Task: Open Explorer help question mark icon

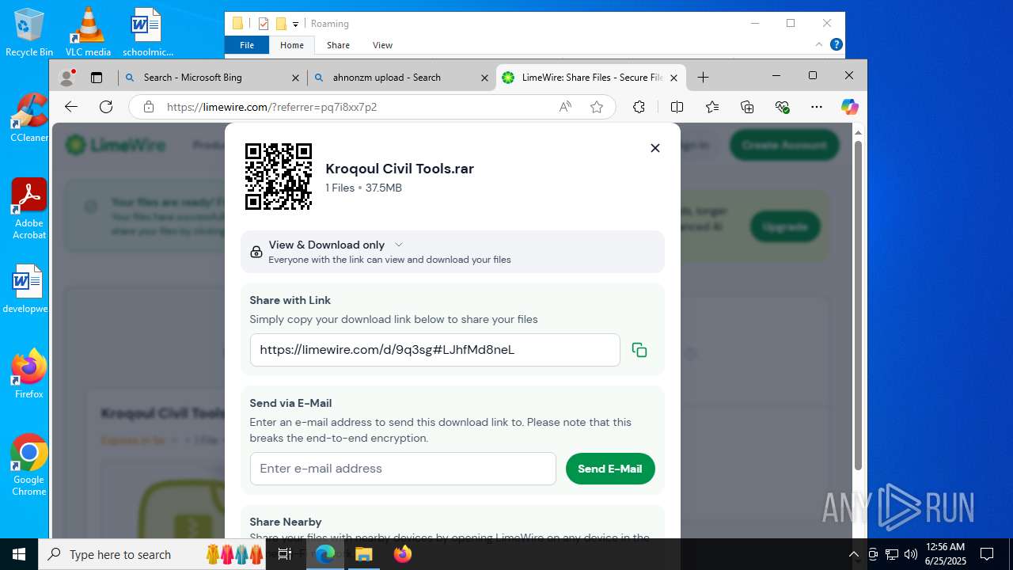Action: click(836, 45)
